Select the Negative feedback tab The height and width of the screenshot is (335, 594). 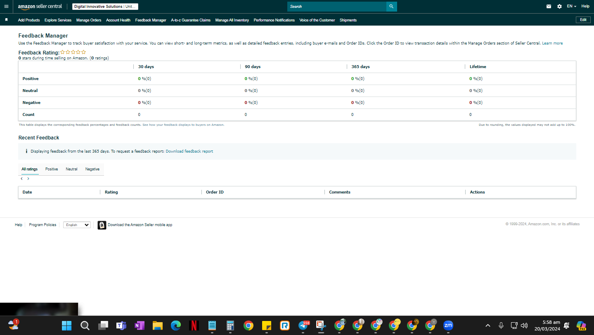click(x=92, y=169)
